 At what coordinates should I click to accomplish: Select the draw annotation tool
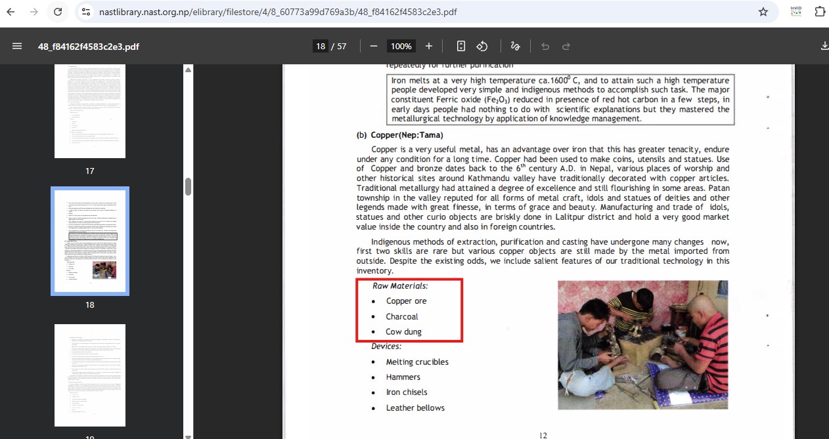tap(516, 46)
